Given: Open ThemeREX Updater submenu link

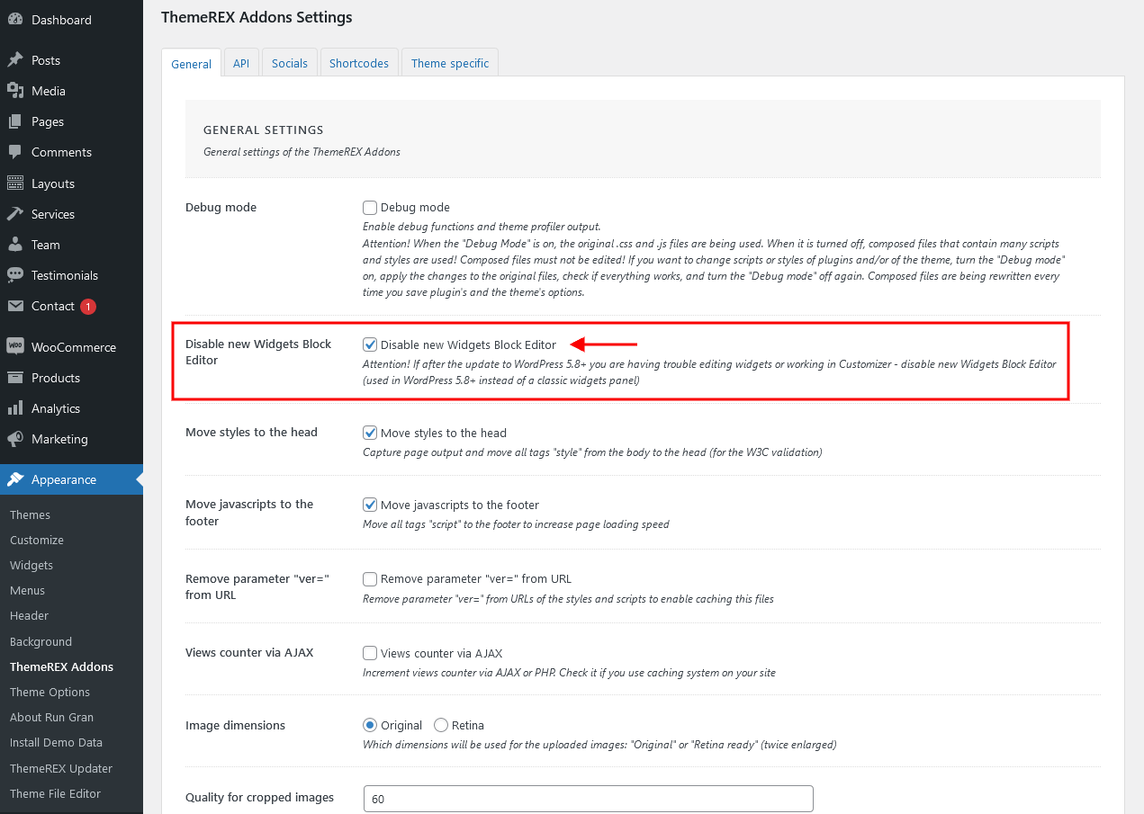Looking at the screenshot, I should point(61,768).
